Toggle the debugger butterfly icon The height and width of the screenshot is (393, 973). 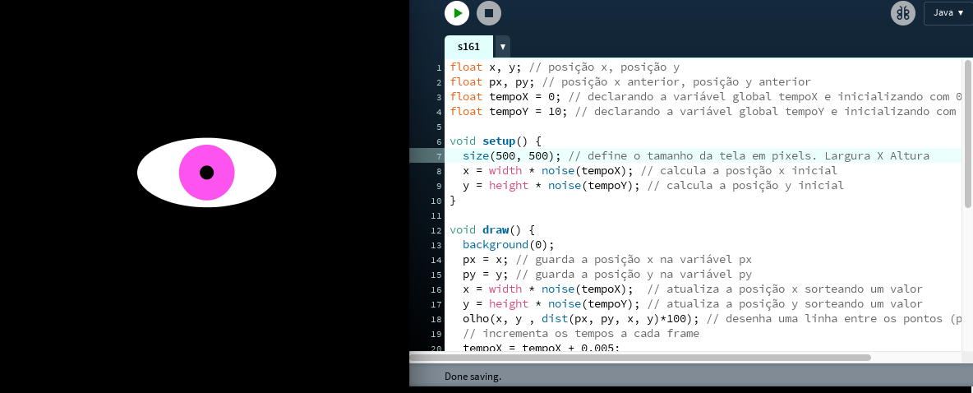coord(903,13)
